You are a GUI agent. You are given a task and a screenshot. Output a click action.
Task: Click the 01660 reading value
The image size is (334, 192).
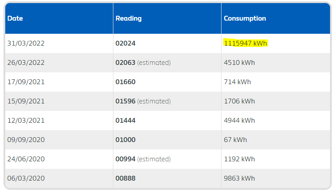point(125,82)
